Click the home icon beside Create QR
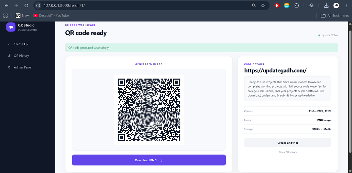 click(x=9, y=44)
